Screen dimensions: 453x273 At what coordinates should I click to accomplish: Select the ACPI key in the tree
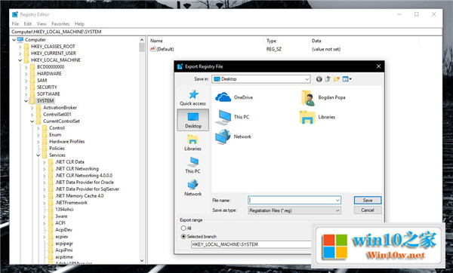(x=60, y=223)
